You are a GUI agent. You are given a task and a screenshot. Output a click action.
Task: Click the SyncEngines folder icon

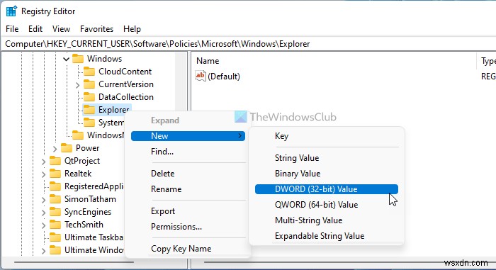(x=55, y=212)
